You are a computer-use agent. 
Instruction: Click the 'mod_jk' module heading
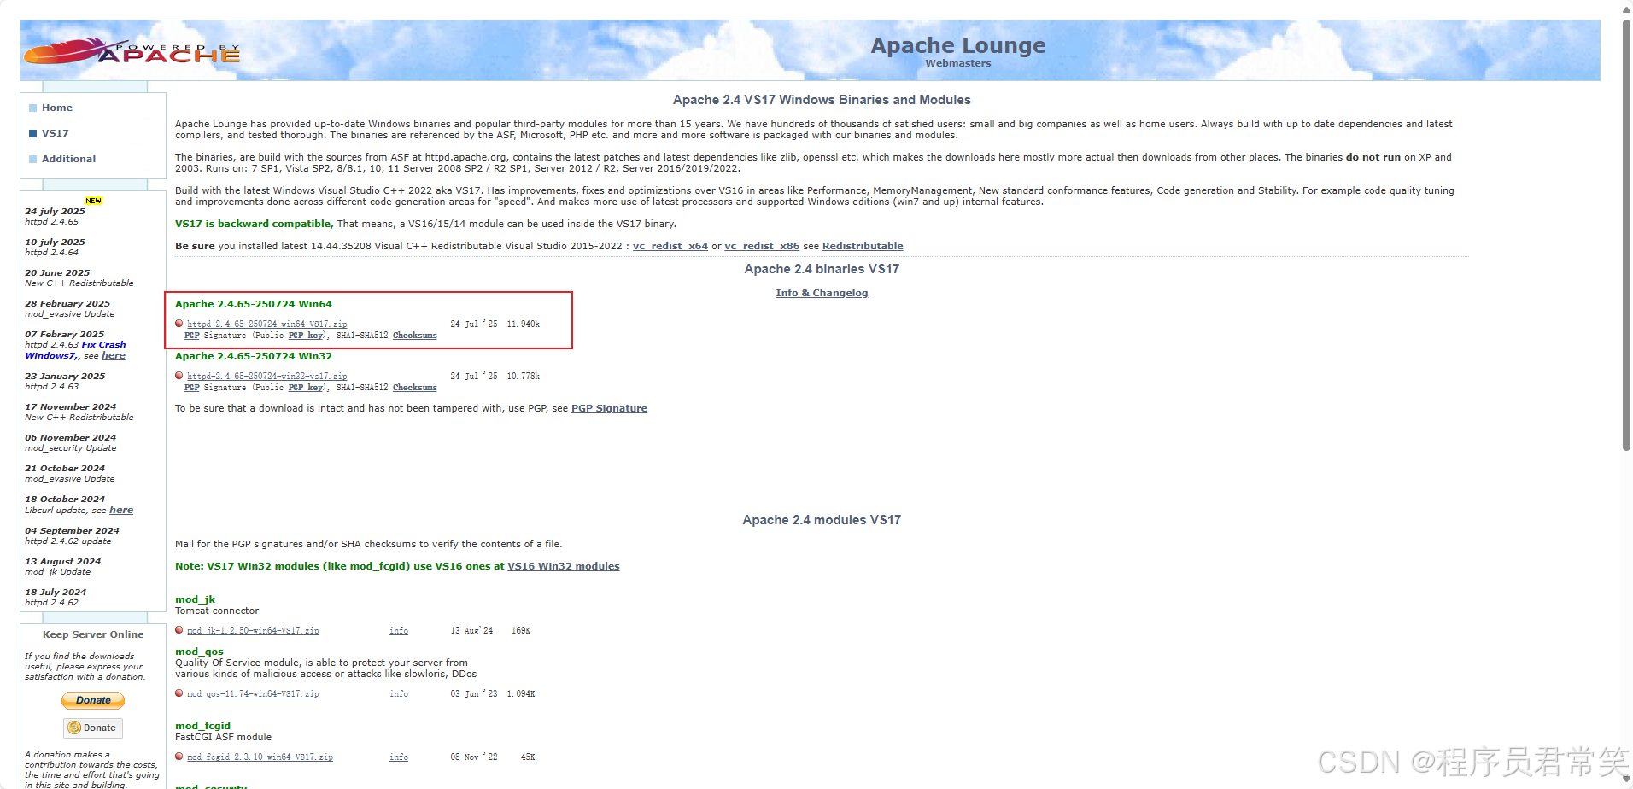pyautogui.click(x=195, y=599)
